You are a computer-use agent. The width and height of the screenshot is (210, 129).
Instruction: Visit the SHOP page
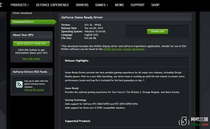click(x=155, y=5)
